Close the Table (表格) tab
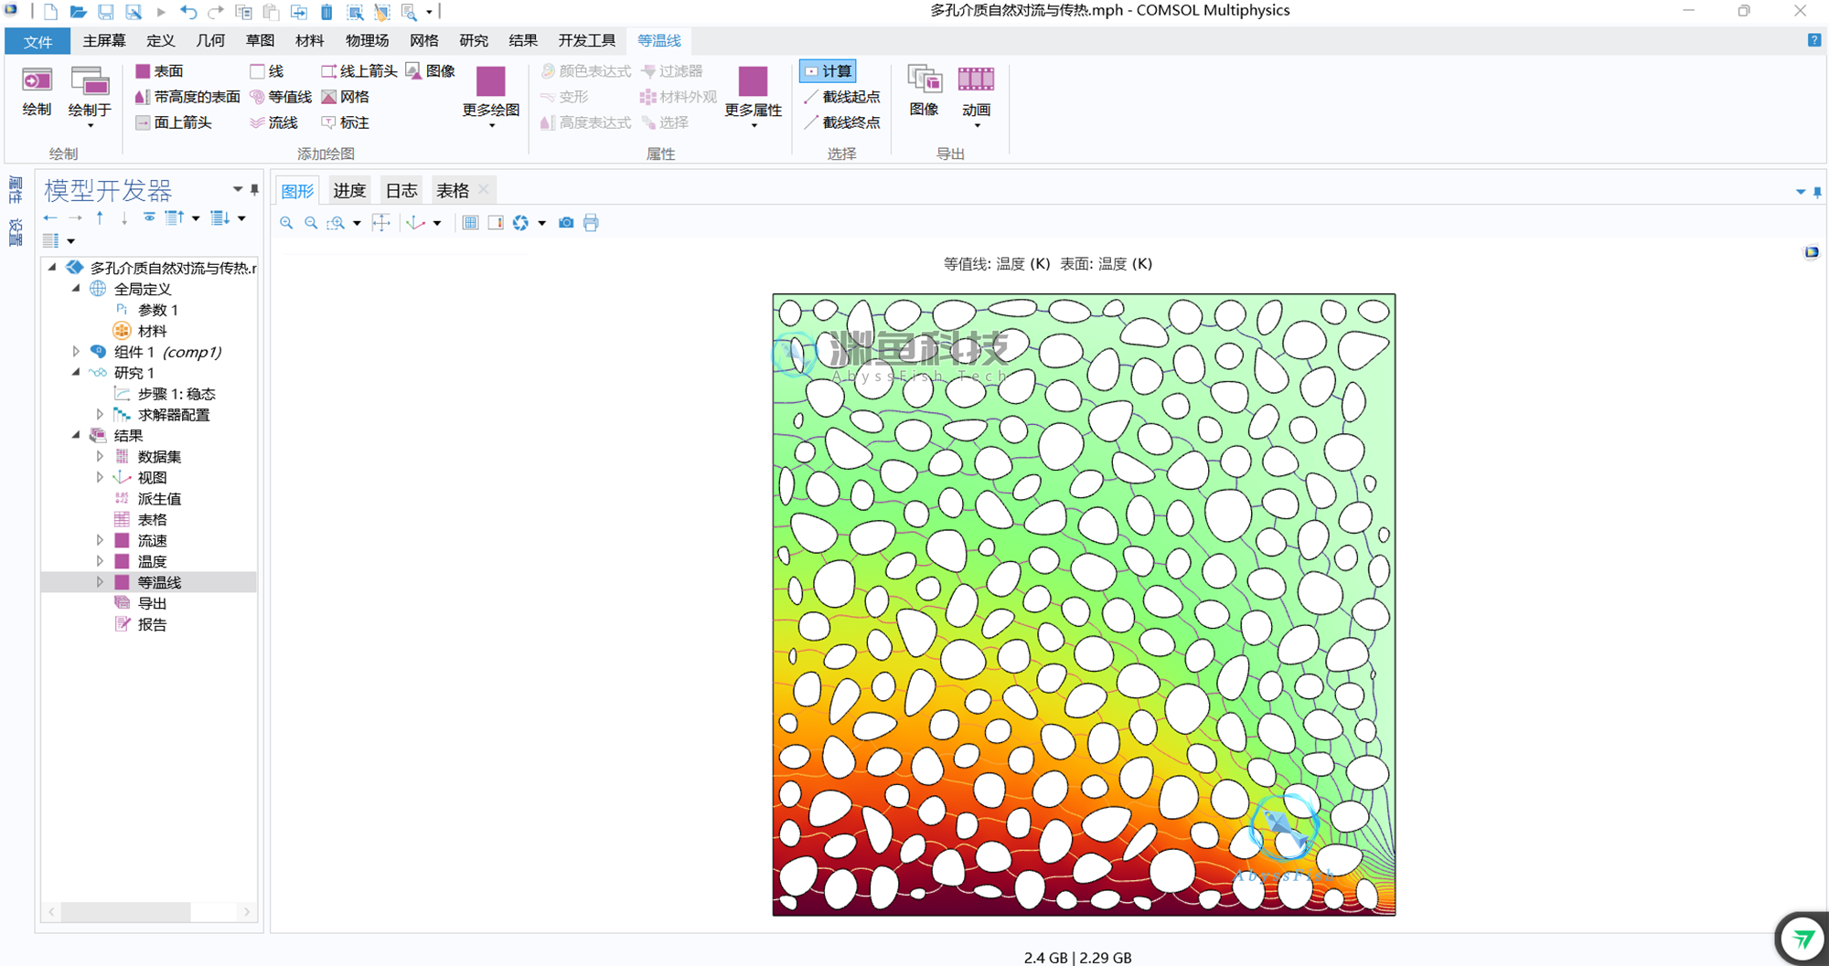 pos(484,189)
